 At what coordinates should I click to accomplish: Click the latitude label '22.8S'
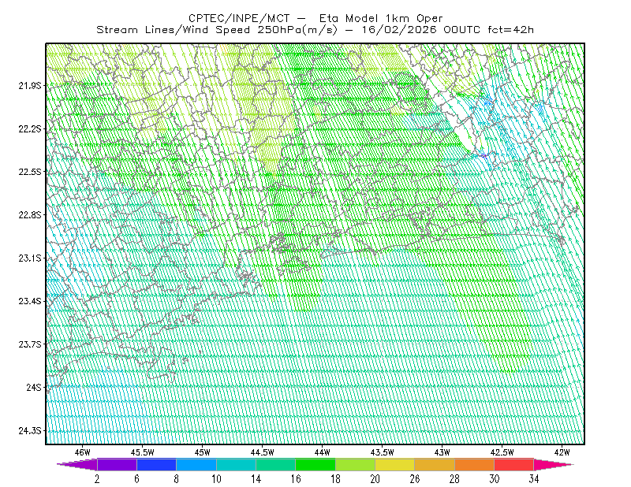[29, 215]
